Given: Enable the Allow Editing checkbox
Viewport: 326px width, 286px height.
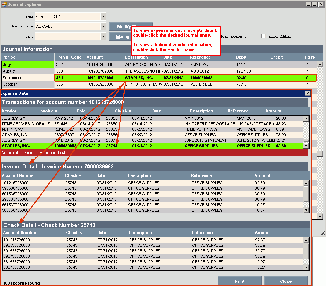Looking at the screenshot, I should pos(263,36).
